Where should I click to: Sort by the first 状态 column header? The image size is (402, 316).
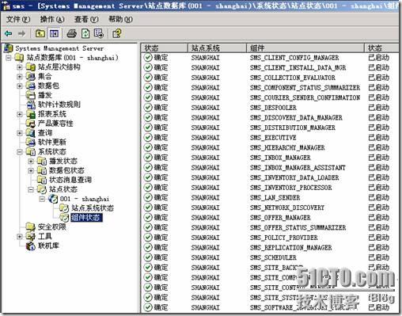click(x=165, y=48)
